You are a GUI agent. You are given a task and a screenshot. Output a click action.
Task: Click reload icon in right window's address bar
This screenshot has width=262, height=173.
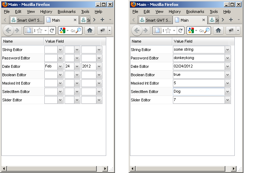[x=181, y=30]
